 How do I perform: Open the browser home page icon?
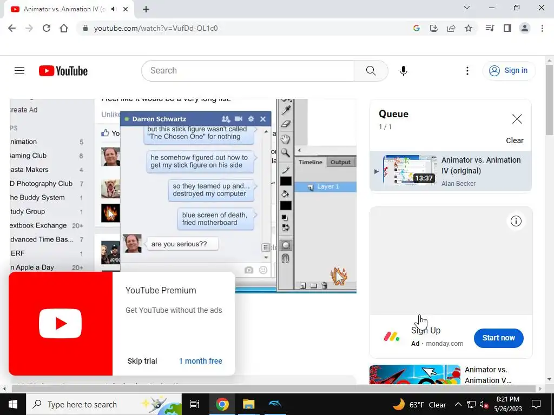[x=64, y=28]
